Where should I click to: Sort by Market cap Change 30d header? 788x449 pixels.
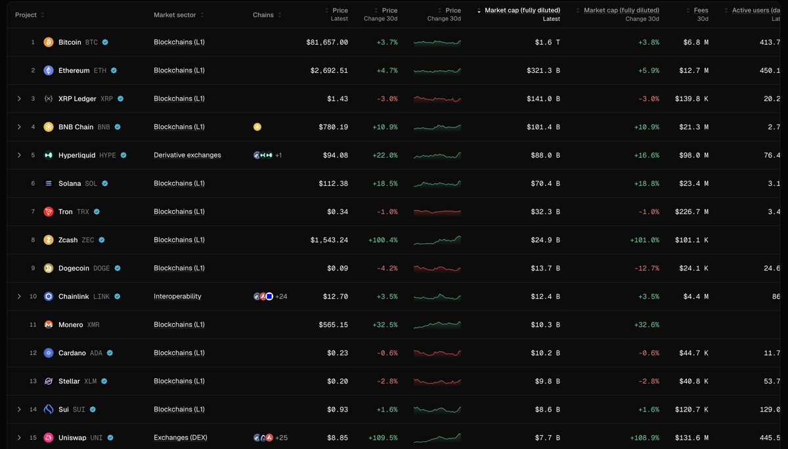pyautogui.click(x=617, y=14)
